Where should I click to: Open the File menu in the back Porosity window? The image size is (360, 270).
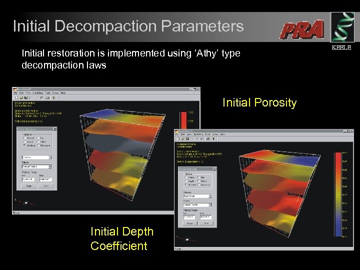point(15,93)
